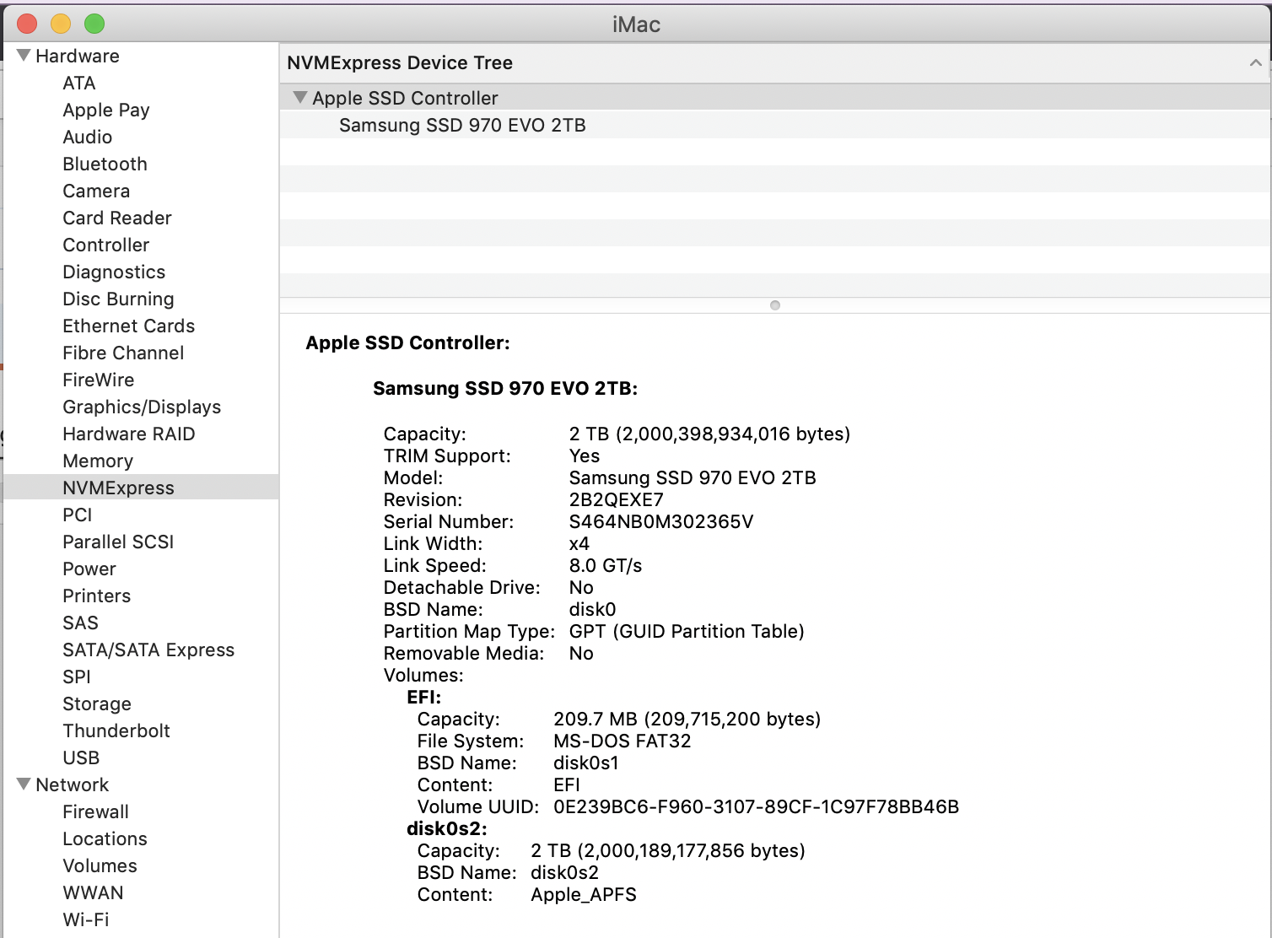The height and width of the screenshot is (938, 1272).
Task: Open USB device tree
Action: tap(81, 757)
